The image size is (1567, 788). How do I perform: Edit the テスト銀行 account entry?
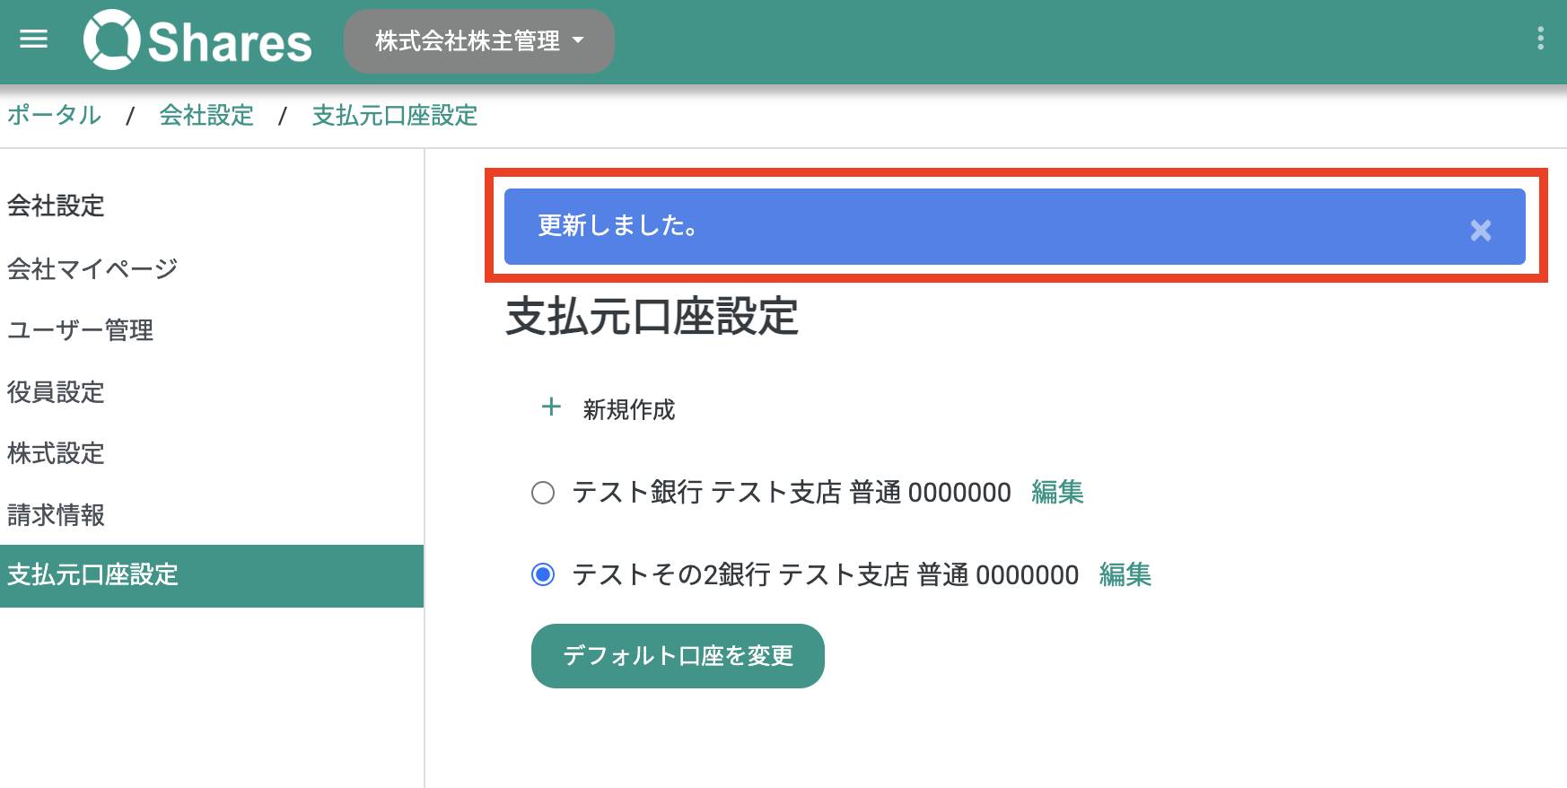click(1057, 492)
